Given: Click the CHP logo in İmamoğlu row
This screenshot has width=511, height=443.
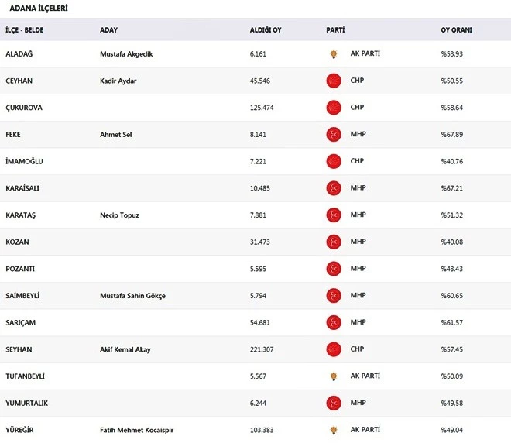Looking at the screenshot, I should [x=334, y=161].
